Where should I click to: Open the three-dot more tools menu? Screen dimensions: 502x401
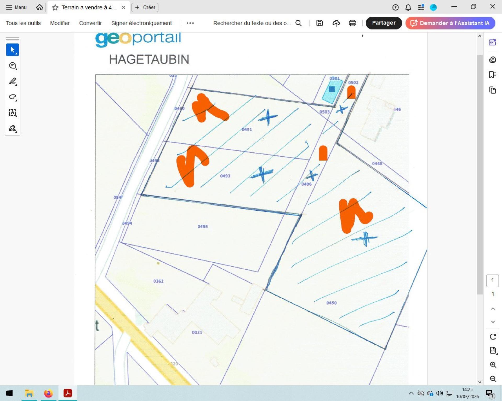(x=190, y=23)
